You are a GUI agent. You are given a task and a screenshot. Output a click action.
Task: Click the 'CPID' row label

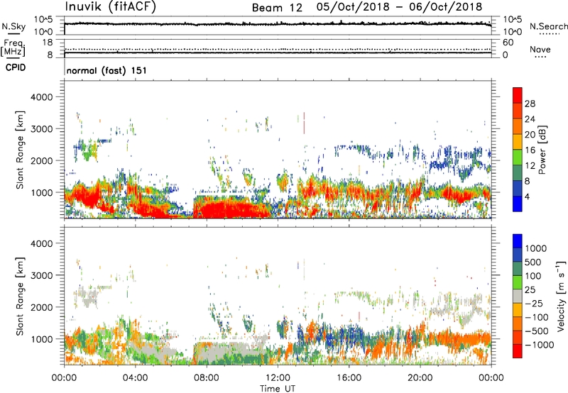tap(16, 67)
